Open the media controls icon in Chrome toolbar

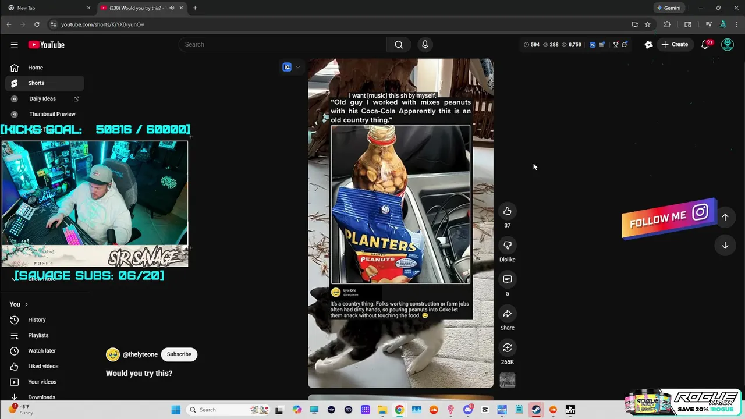click(x=708, y=24)
